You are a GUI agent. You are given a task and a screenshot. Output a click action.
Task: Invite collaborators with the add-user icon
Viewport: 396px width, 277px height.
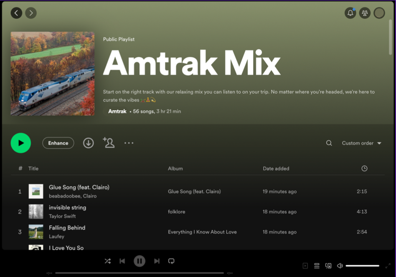point(109,142)
